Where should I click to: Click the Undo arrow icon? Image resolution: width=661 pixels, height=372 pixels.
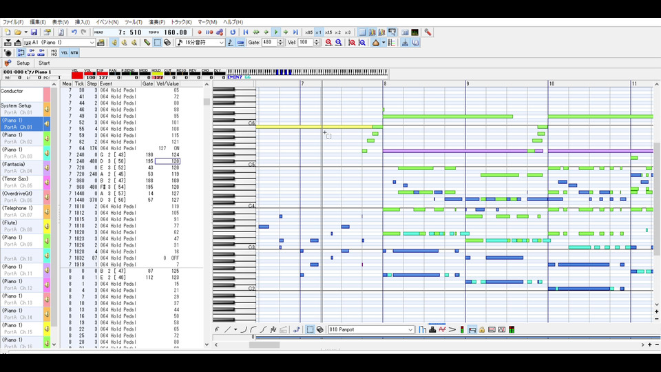click(74, 32)
